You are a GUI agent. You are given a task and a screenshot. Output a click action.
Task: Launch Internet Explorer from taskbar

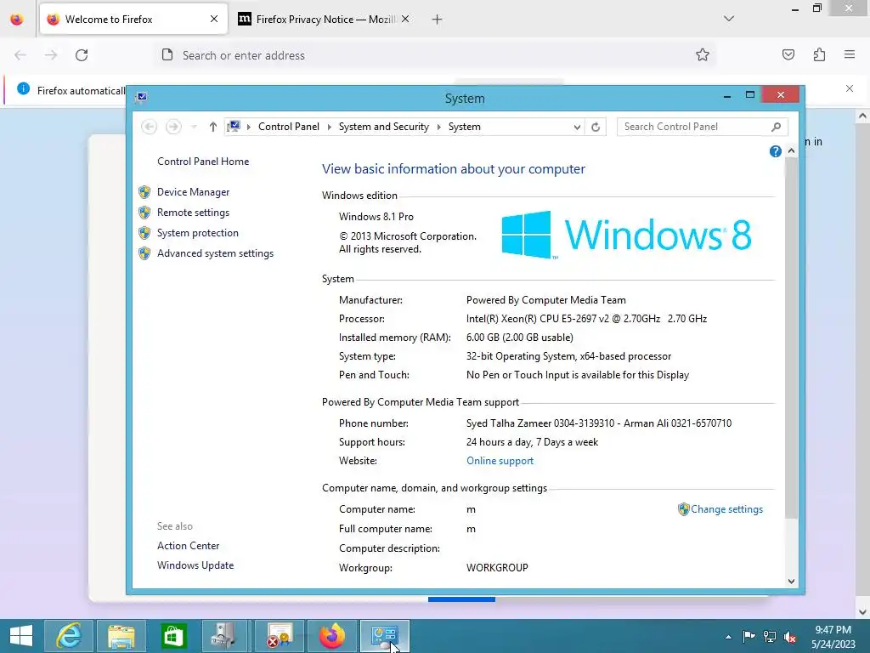tap(69, 636)
